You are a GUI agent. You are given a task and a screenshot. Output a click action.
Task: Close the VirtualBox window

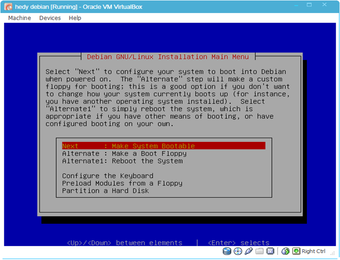[324, 5]
